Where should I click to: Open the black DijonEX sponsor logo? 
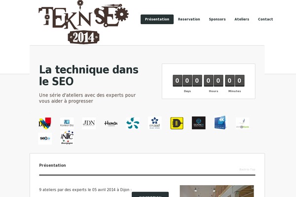coord(199,123)
